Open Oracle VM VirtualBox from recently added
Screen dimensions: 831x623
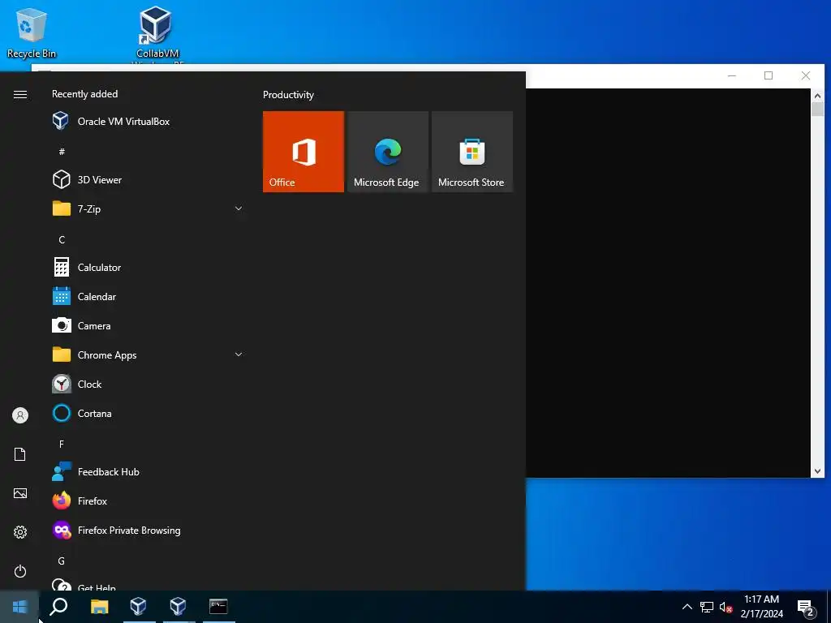[x=149, y=122]
